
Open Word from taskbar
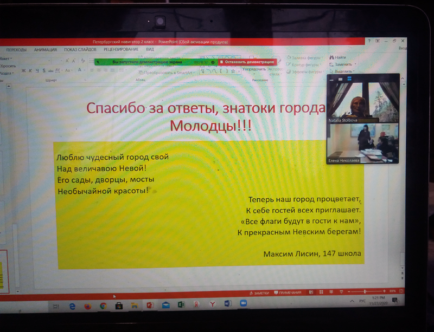coord(228,304)
